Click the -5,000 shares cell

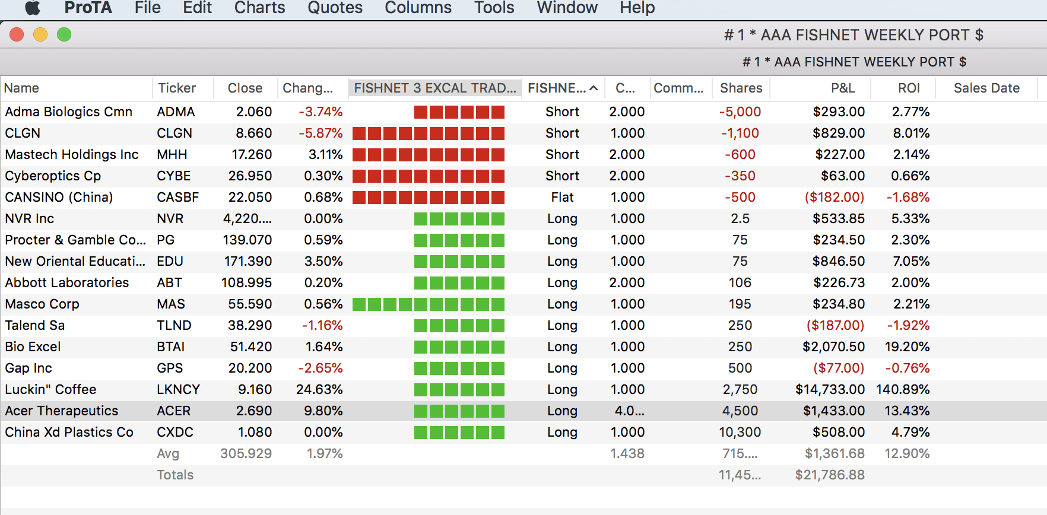click(740, 112)
